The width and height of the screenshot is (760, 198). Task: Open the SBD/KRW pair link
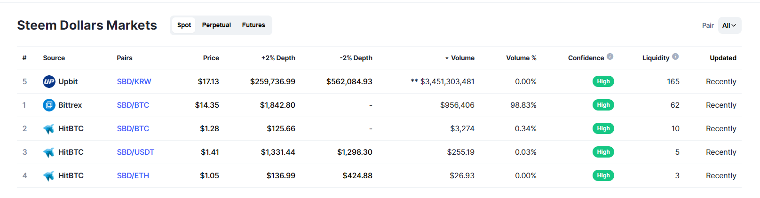134,81
